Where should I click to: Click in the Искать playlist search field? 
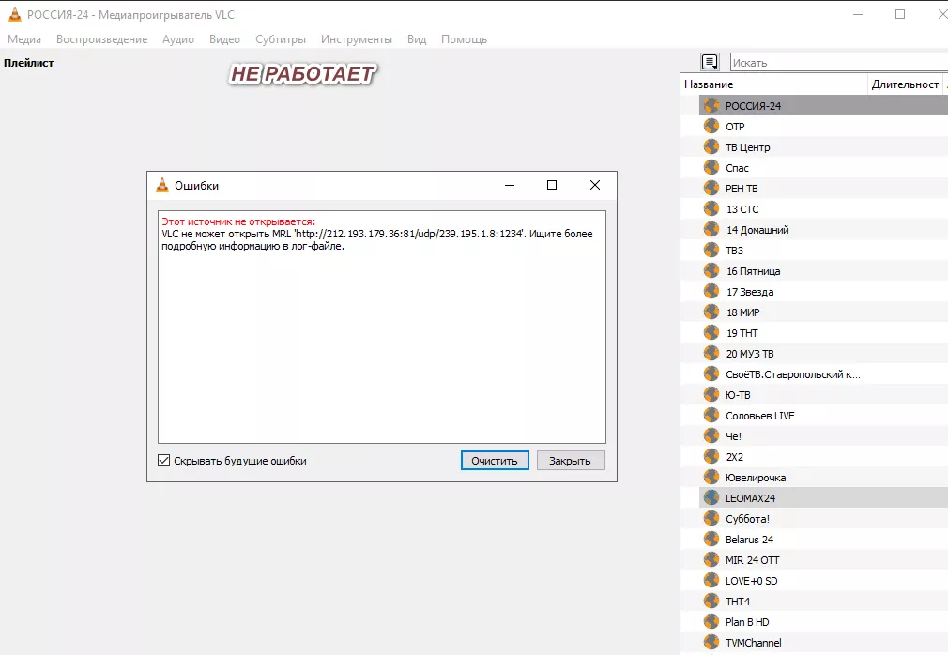point(839,62)
